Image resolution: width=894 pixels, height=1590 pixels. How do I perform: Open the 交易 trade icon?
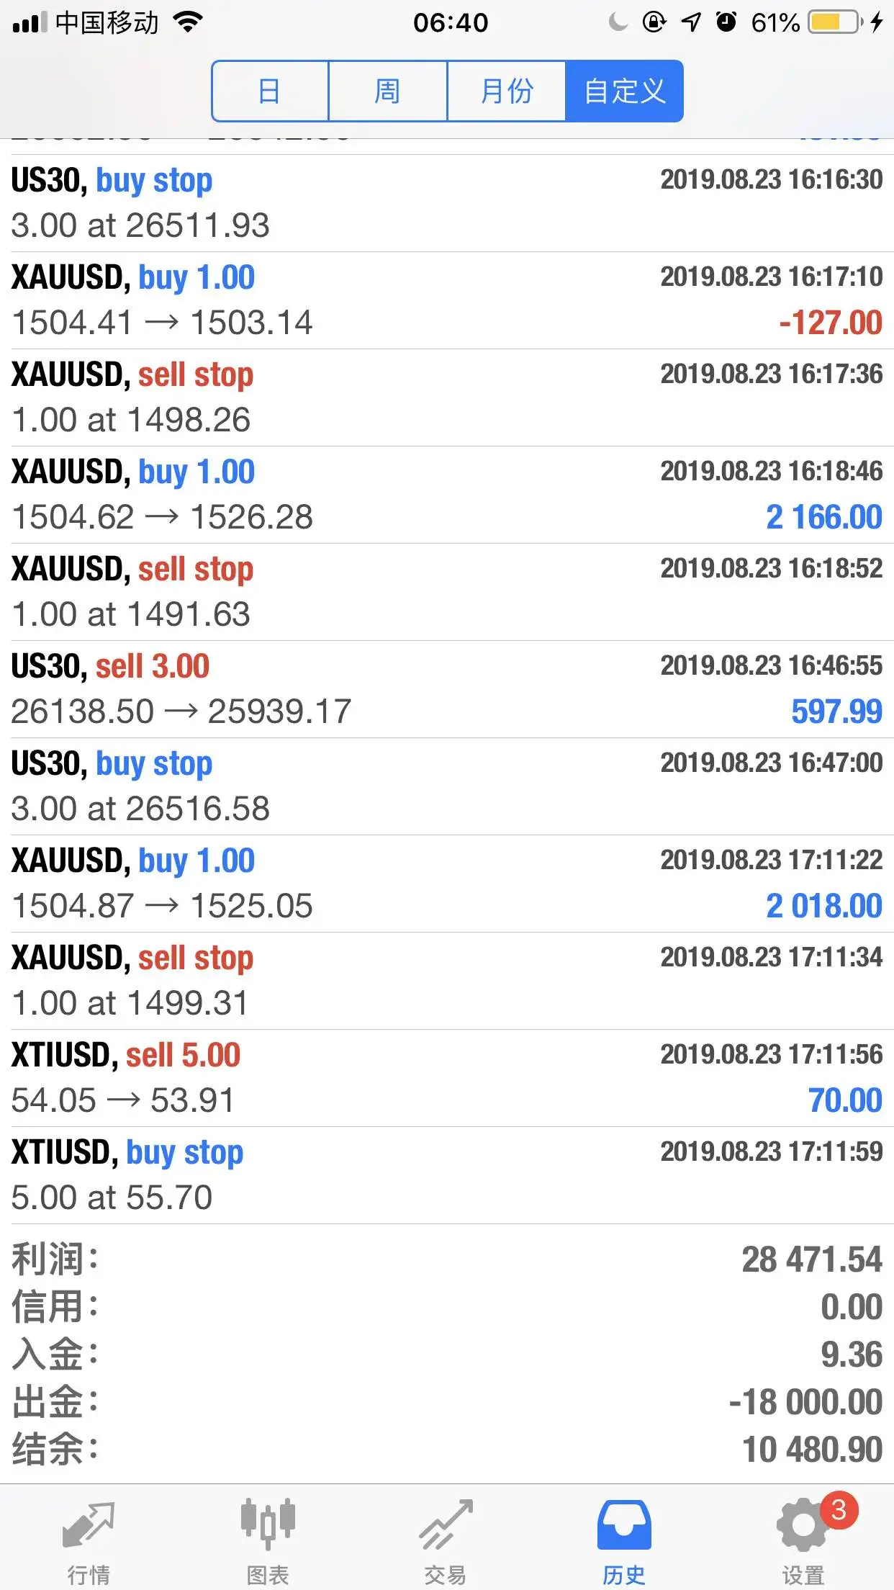click(446, 1524)
